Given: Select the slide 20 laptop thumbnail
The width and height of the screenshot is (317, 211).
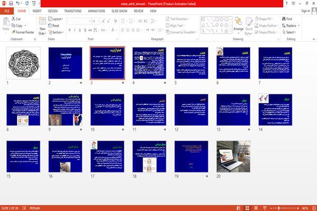Looking at the screenshot, I should tap(234, 157).
